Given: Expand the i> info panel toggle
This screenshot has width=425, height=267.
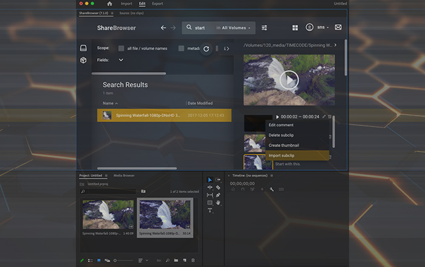Looking at the screenshot, I should (226, 48).
